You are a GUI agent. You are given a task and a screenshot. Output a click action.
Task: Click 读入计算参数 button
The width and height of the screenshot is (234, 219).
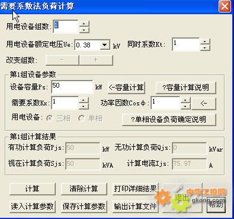tap(33, 207)
